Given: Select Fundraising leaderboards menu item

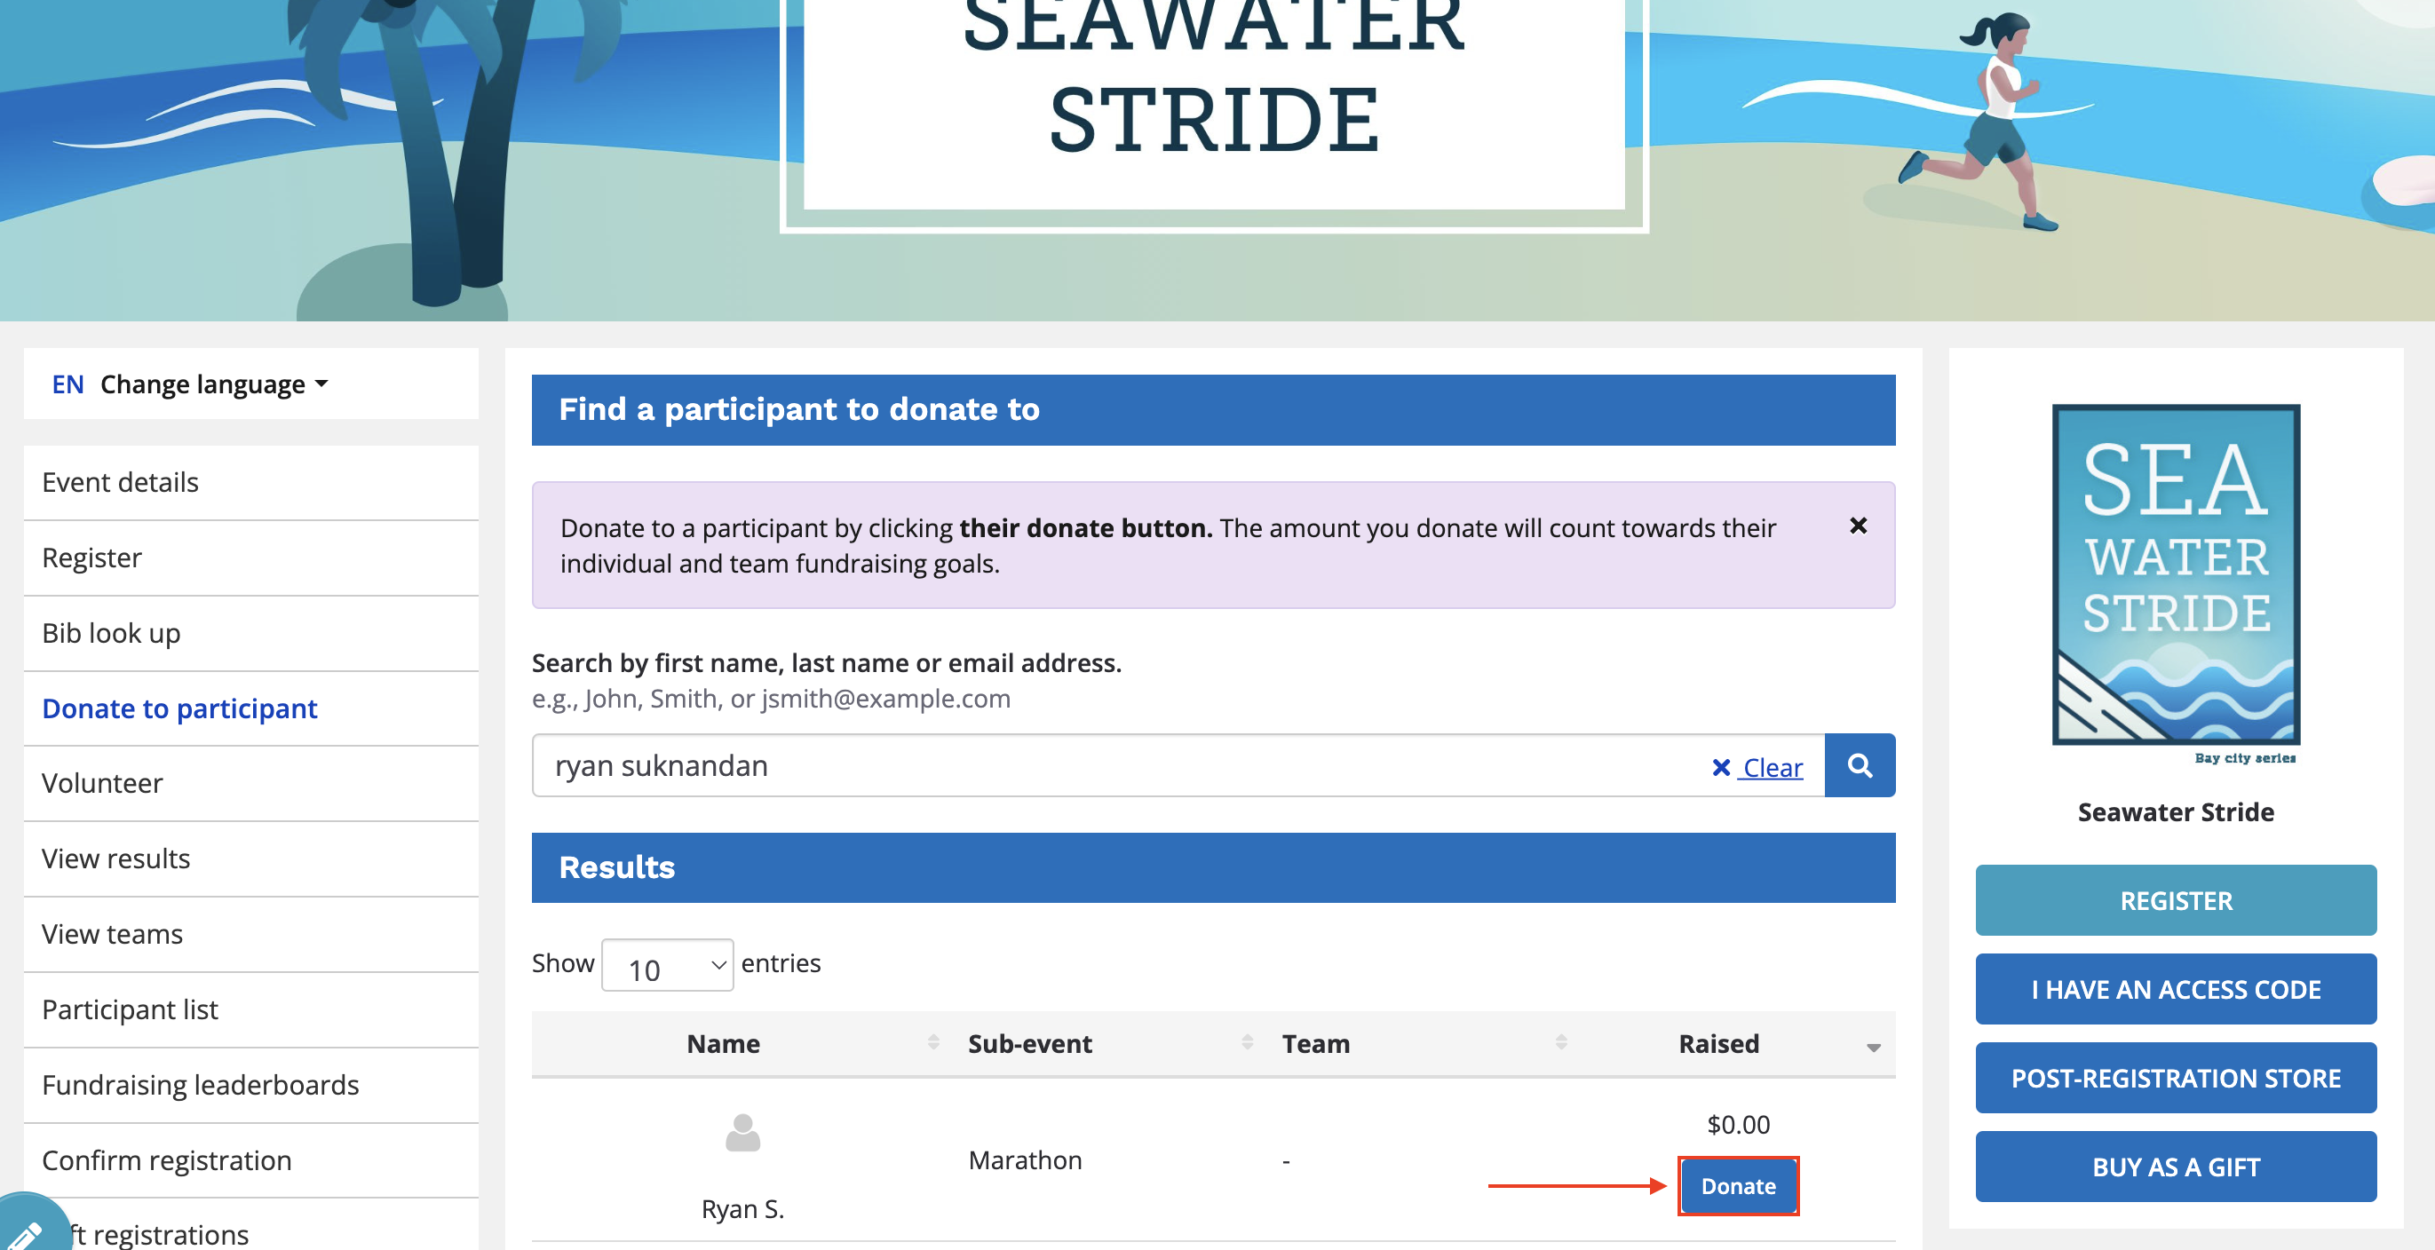Looking at the screenshot, I should (201, 1085).
